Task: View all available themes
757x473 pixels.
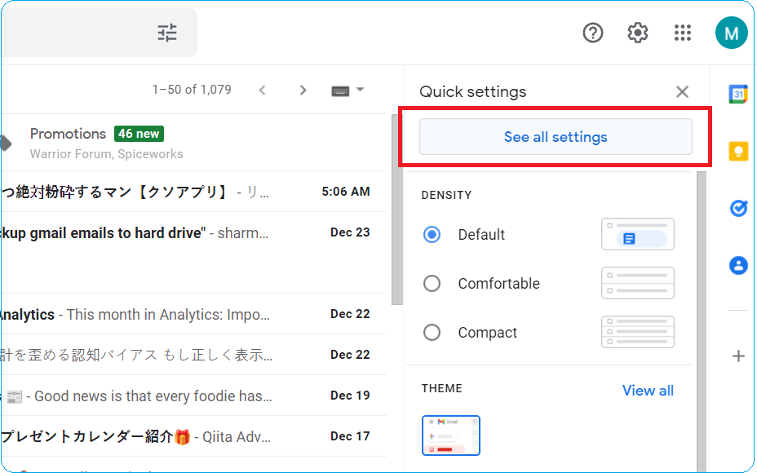Action: [648, 391]
